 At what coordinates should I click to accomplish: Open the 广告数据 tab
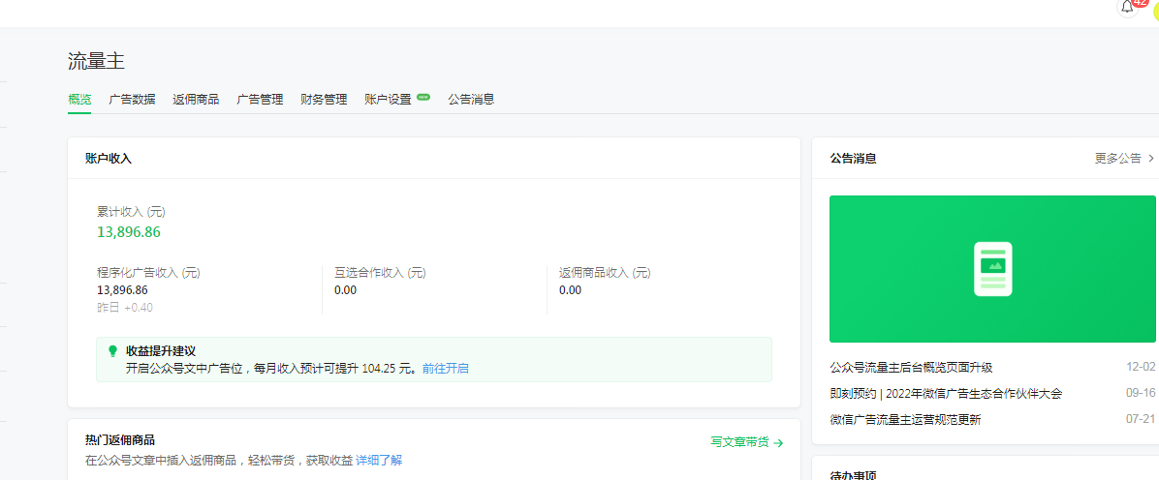132,99
